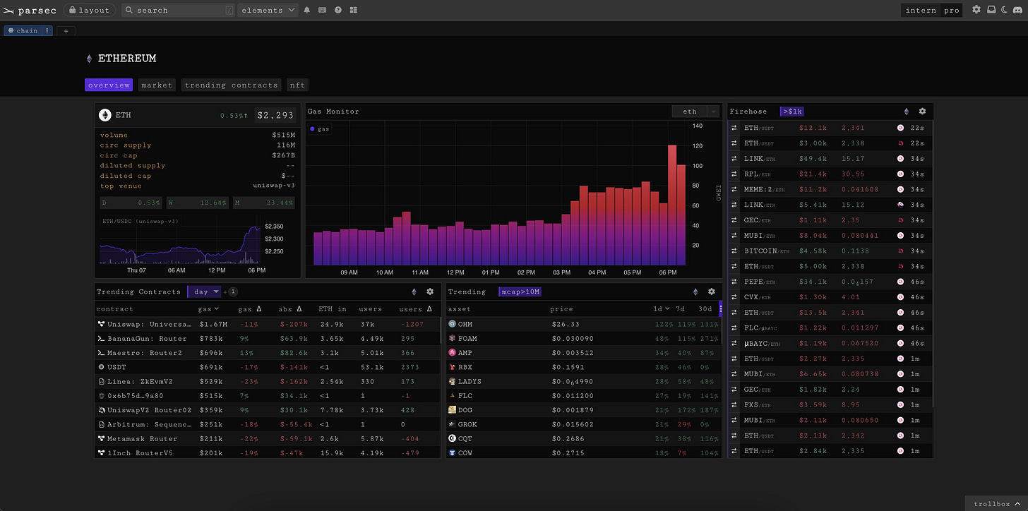Open global settings gear in top bar
Image resolution: width=1028 pixels, height=511 pixels.
click(976, 10)
